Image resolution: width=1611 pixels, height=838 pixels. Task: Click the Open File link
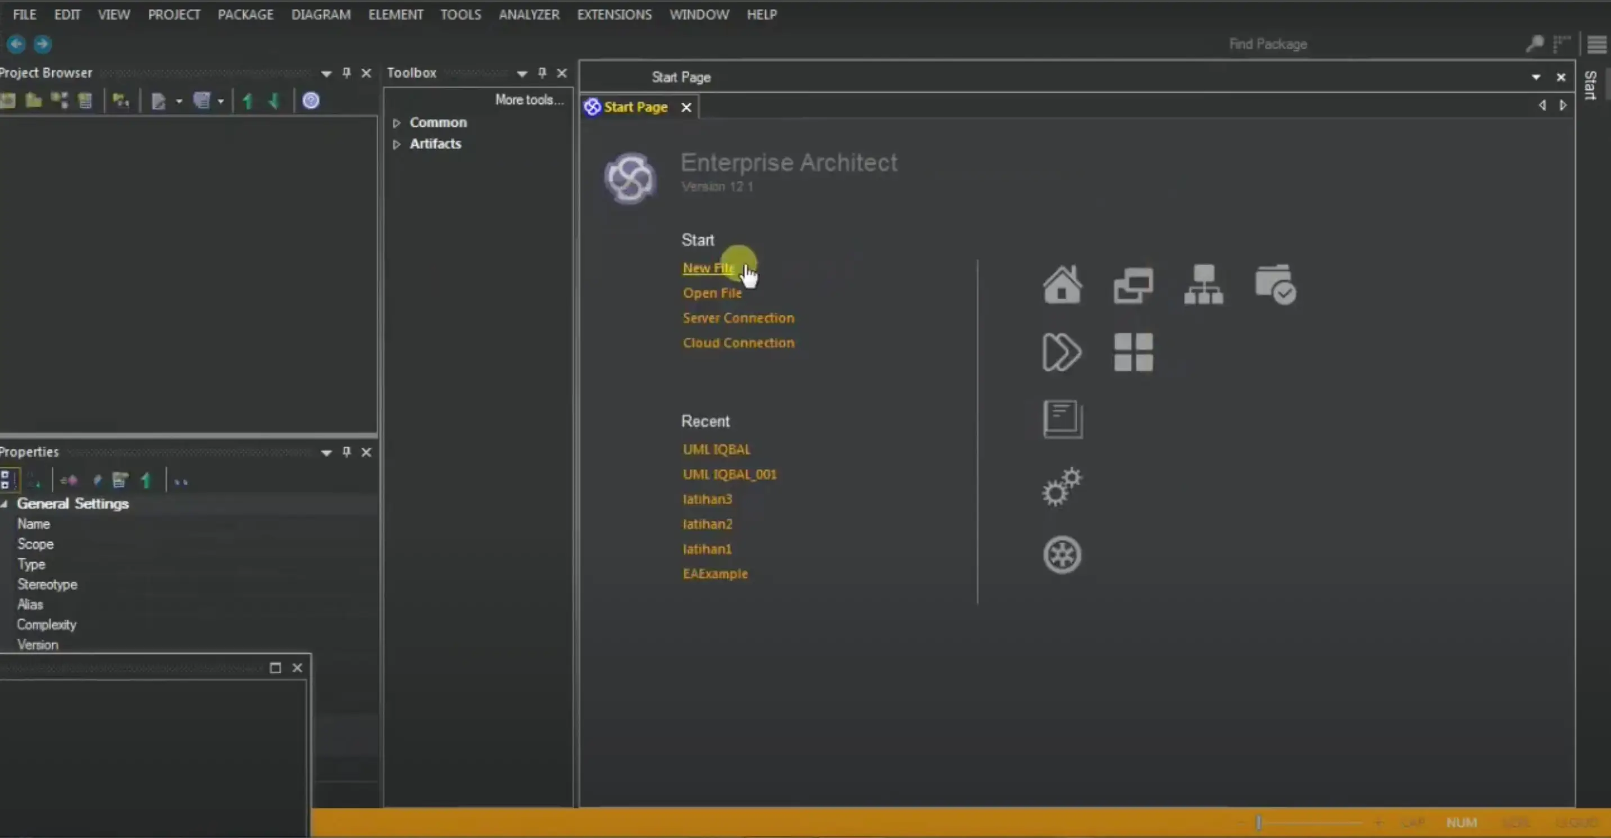[x=712, y=293]
